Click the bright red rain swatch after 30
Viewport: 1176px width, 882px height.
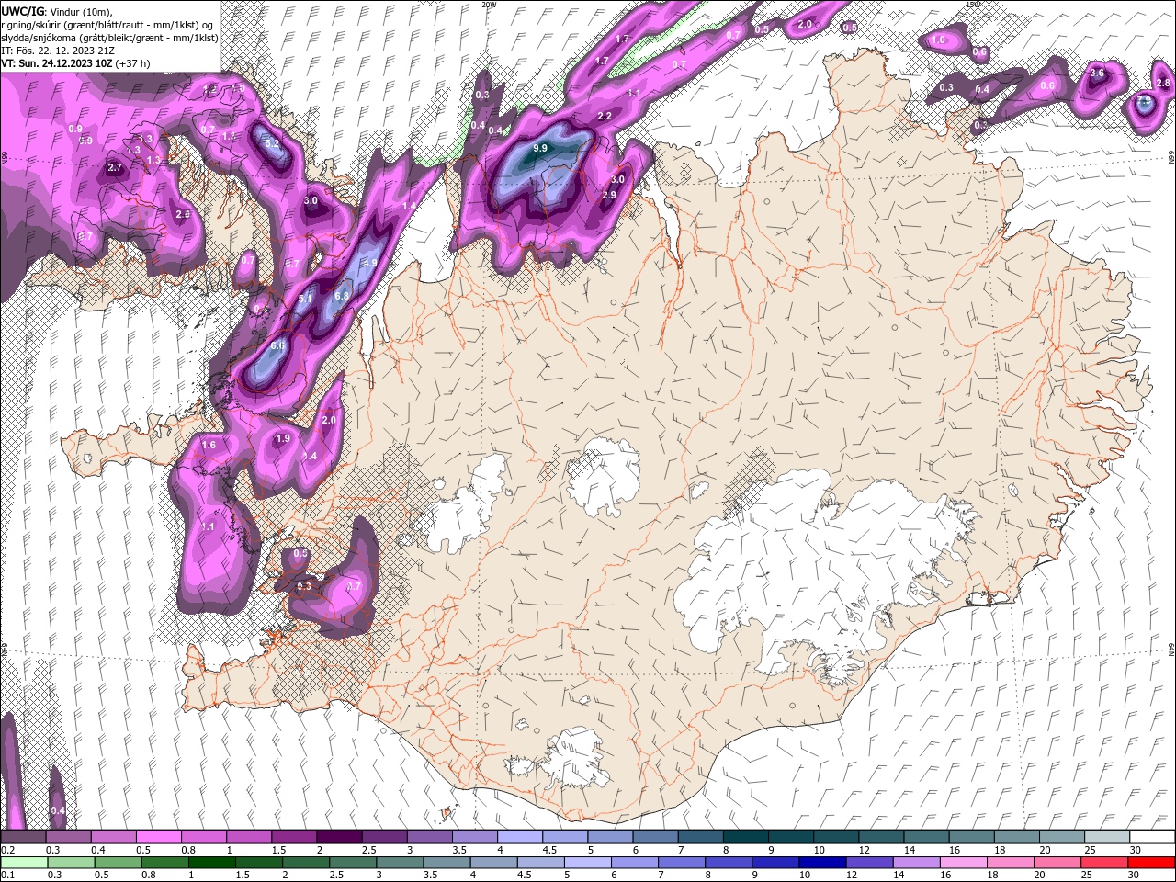(1151, 863)
